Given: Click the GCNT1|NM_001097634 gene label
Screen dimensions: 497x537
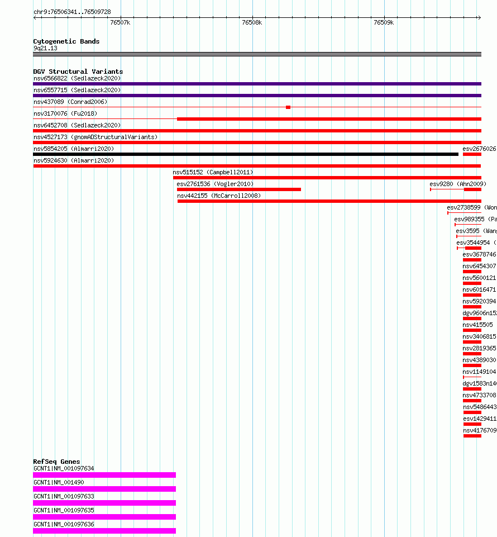Looking at the screenshot, I should coord(64,468).
